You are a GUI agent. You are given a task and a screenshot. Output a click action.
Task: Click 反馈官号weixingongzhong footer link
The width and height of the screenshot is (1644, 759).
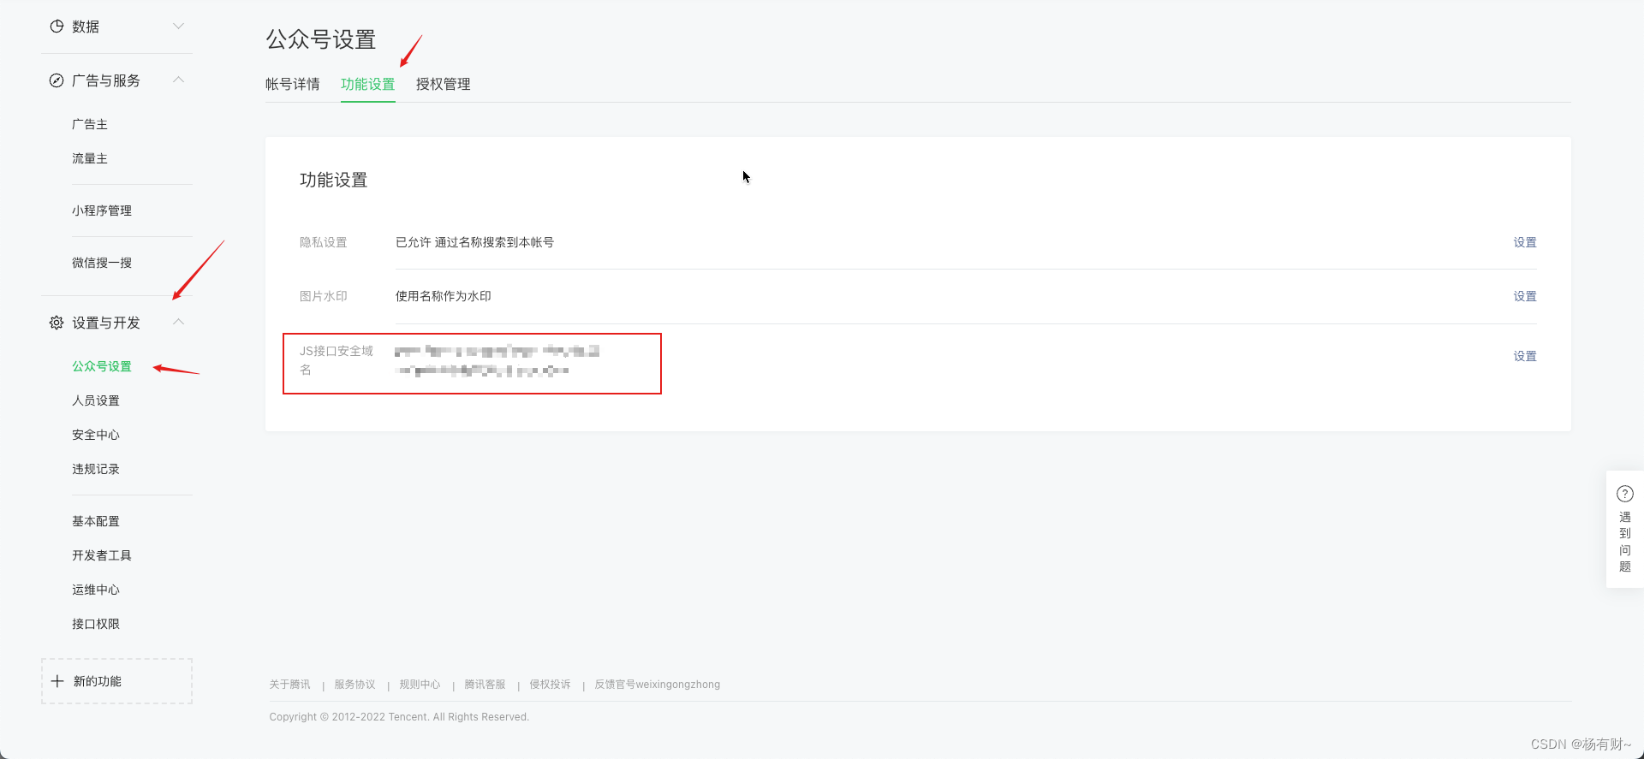click(658, 685)
